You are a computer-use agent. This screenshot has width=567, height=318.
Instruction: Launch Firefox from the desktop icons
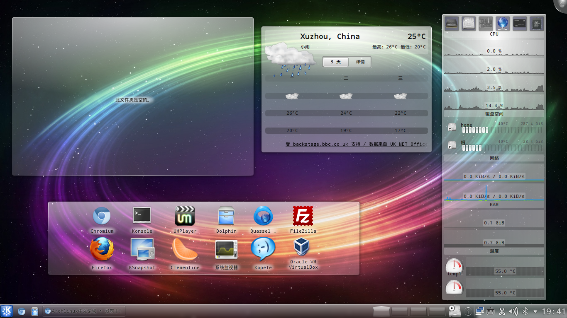click(102, 249)
